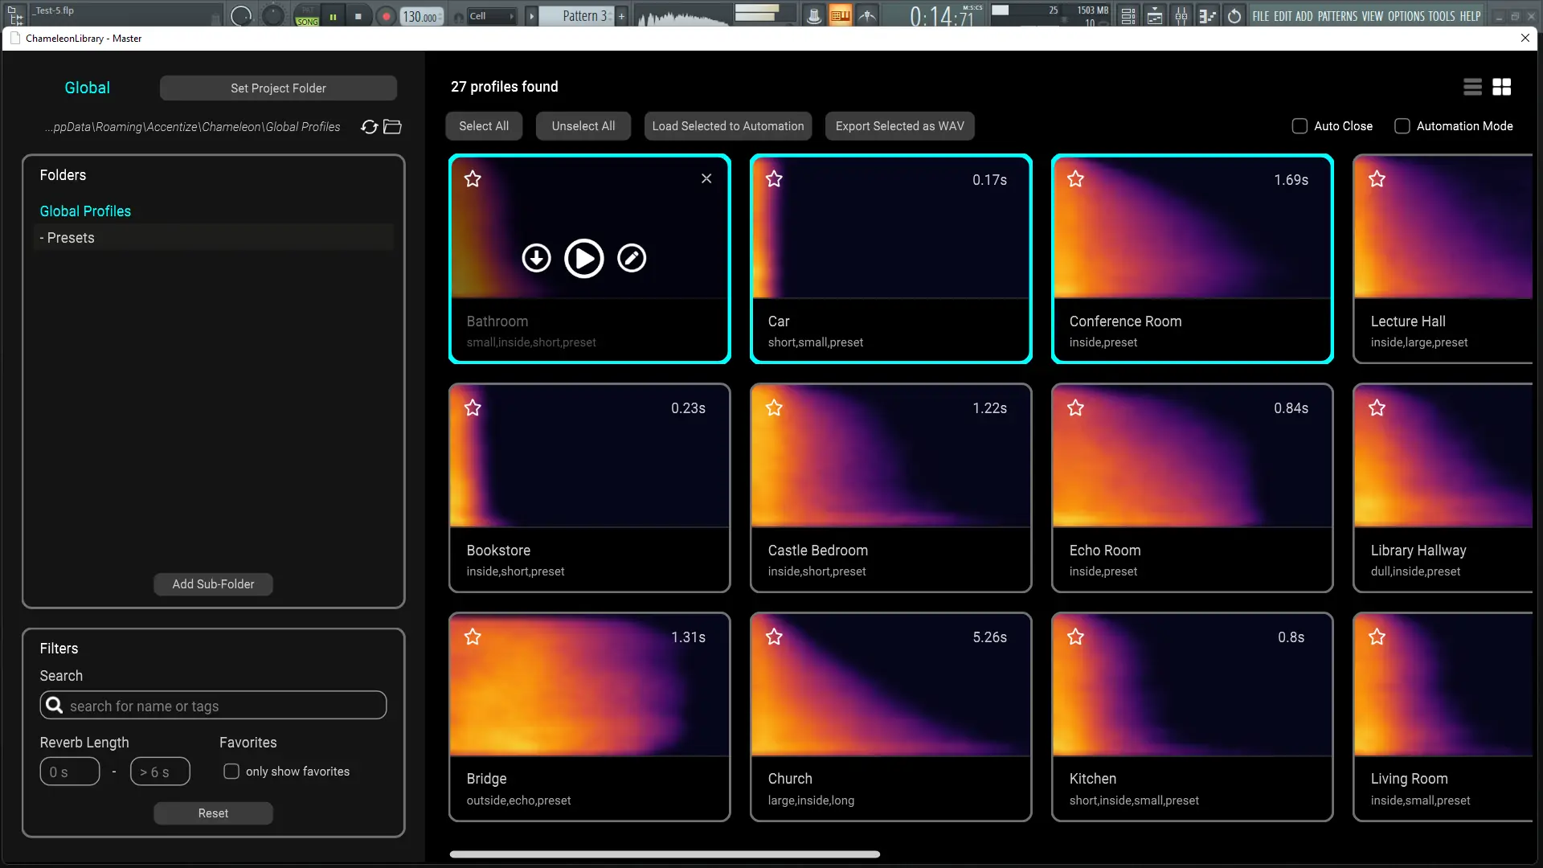Image resolution: width=1543 pixels, height=868 pixels.
Task: Open the OPTIONS menu
Action: click(1406, 16)
